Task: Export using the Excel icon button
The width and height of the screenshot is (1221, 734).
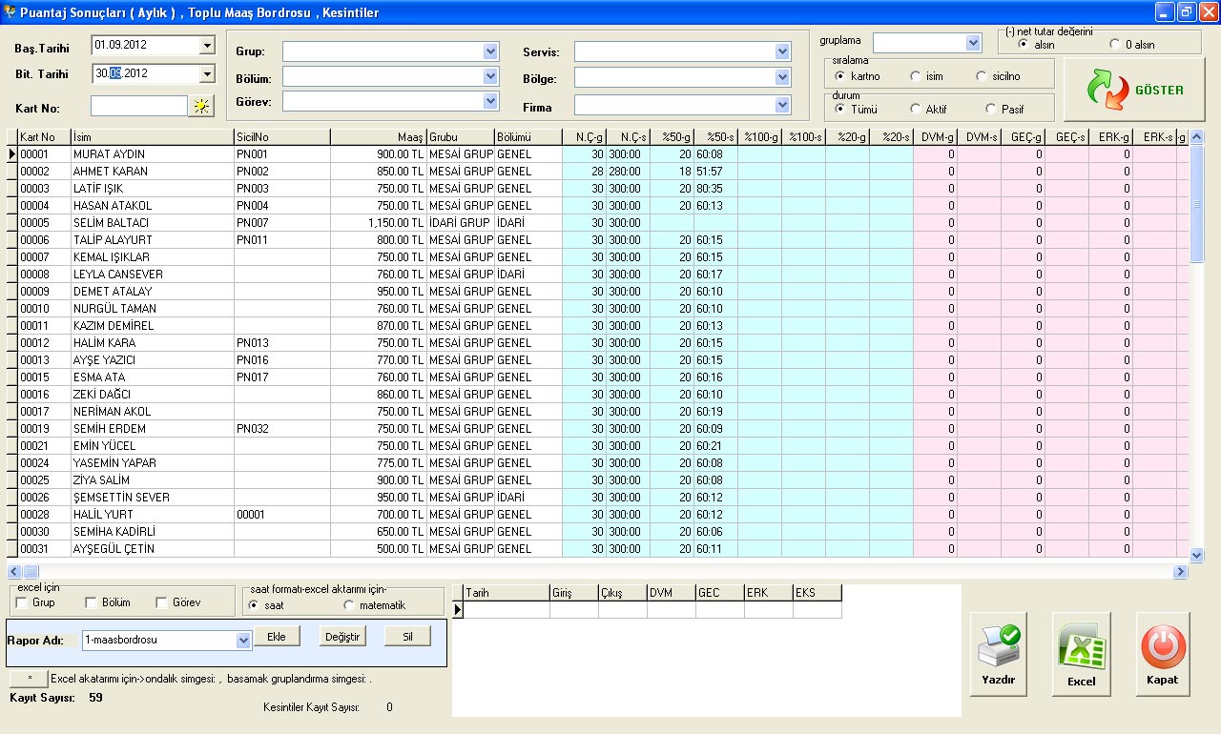Action: tap(1081, 653)
